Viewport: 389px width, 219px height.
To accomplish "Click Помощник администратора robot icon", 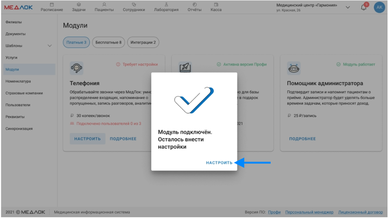I will click(x=294, y=68).
